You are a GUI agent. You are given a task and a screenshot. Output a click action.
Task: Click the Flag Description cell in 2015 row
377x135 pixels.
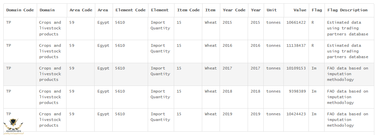click(348, 28)
